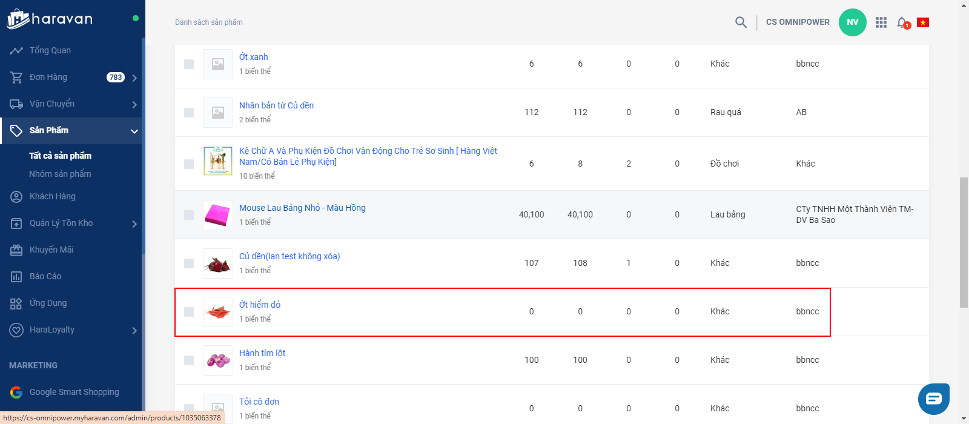Click the search magnifier icon
This screenshot has height=424, width=969.
[x=741, y=22]
